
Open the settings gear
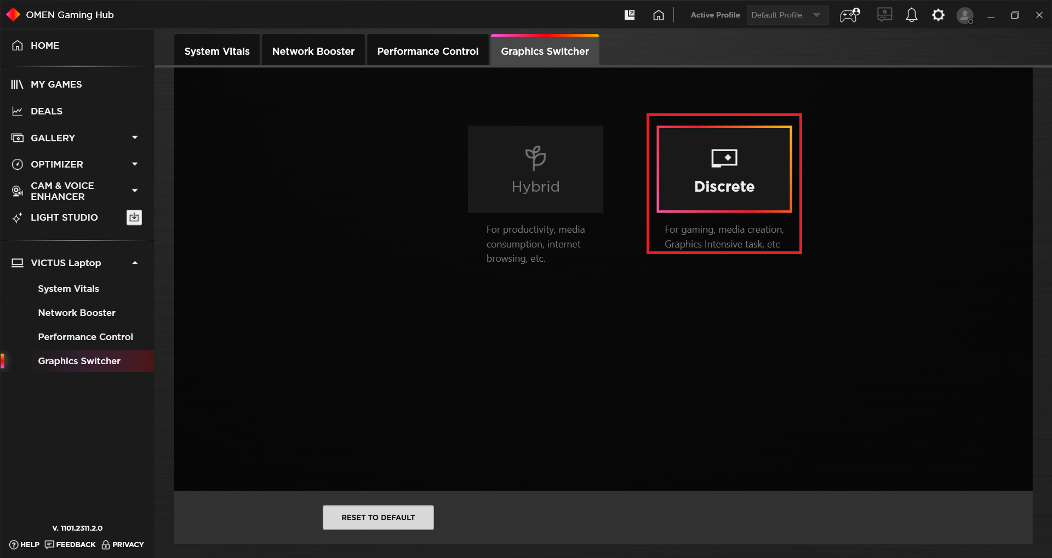point(938,15)
